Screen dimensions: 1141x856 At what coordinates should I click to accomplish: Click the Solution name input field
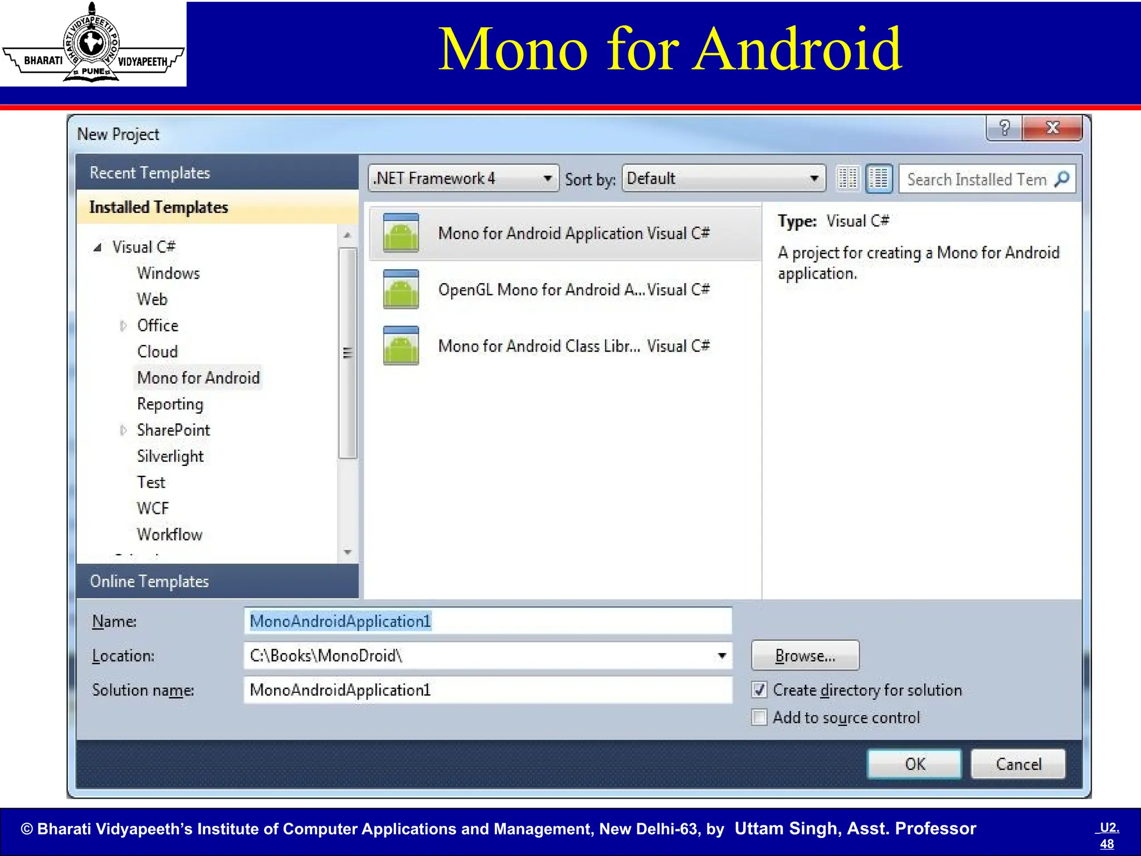point(488,690)
